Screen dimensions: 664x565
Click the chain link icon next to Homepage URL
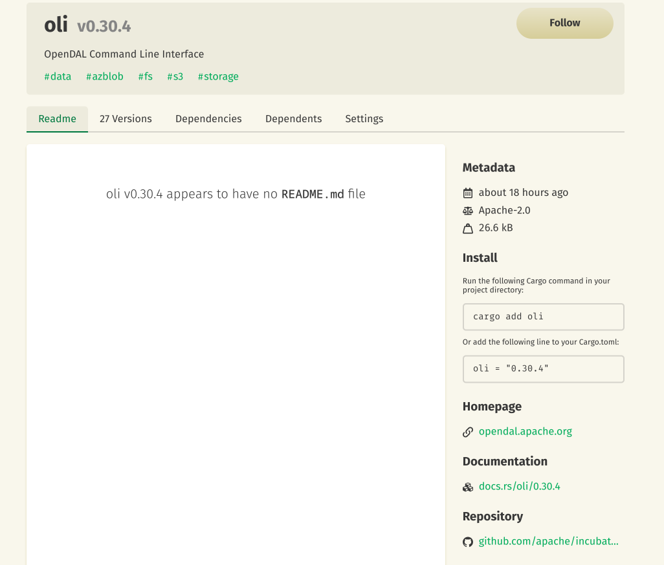click(x=468, y=431)
